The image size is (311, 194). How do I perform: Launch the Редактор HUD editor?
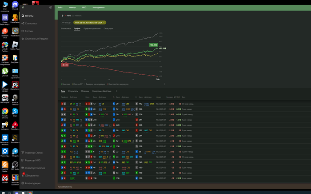tap(32, 160)
